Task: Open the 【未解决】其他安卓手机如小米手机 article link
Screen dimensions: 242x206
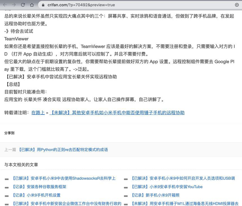Action: 117,112
